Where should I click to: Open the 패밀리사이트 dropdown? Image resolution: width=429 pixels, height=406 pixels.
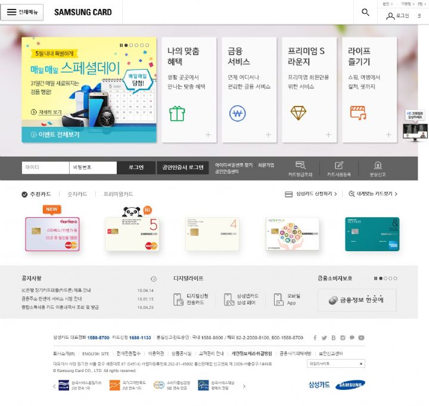pos(336,364)
